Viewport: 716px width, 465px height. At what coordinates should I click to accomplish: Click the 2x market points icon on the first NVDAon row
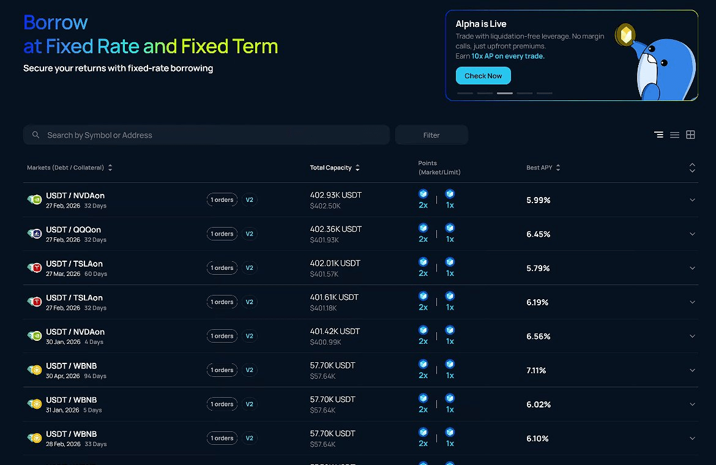[423, 194]
